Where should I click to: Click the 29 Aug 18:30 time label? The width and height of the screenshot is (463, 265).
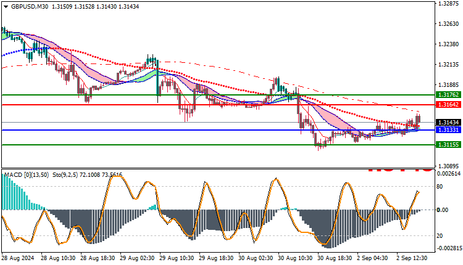(216, 258)
